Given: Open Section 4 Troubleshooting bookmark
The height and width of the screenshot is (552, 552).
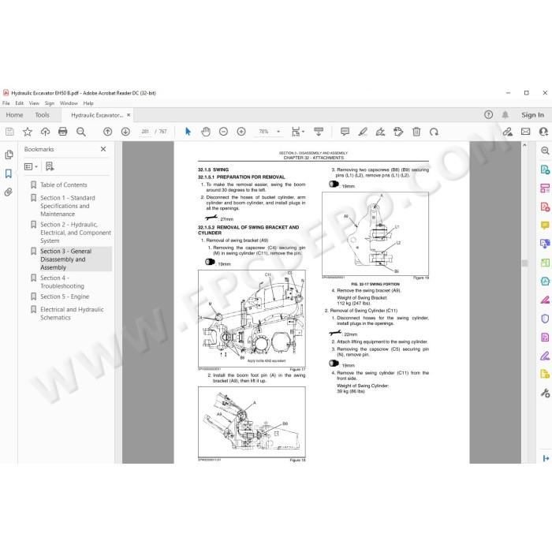Looking at the screenshot, I should (62, 282).
